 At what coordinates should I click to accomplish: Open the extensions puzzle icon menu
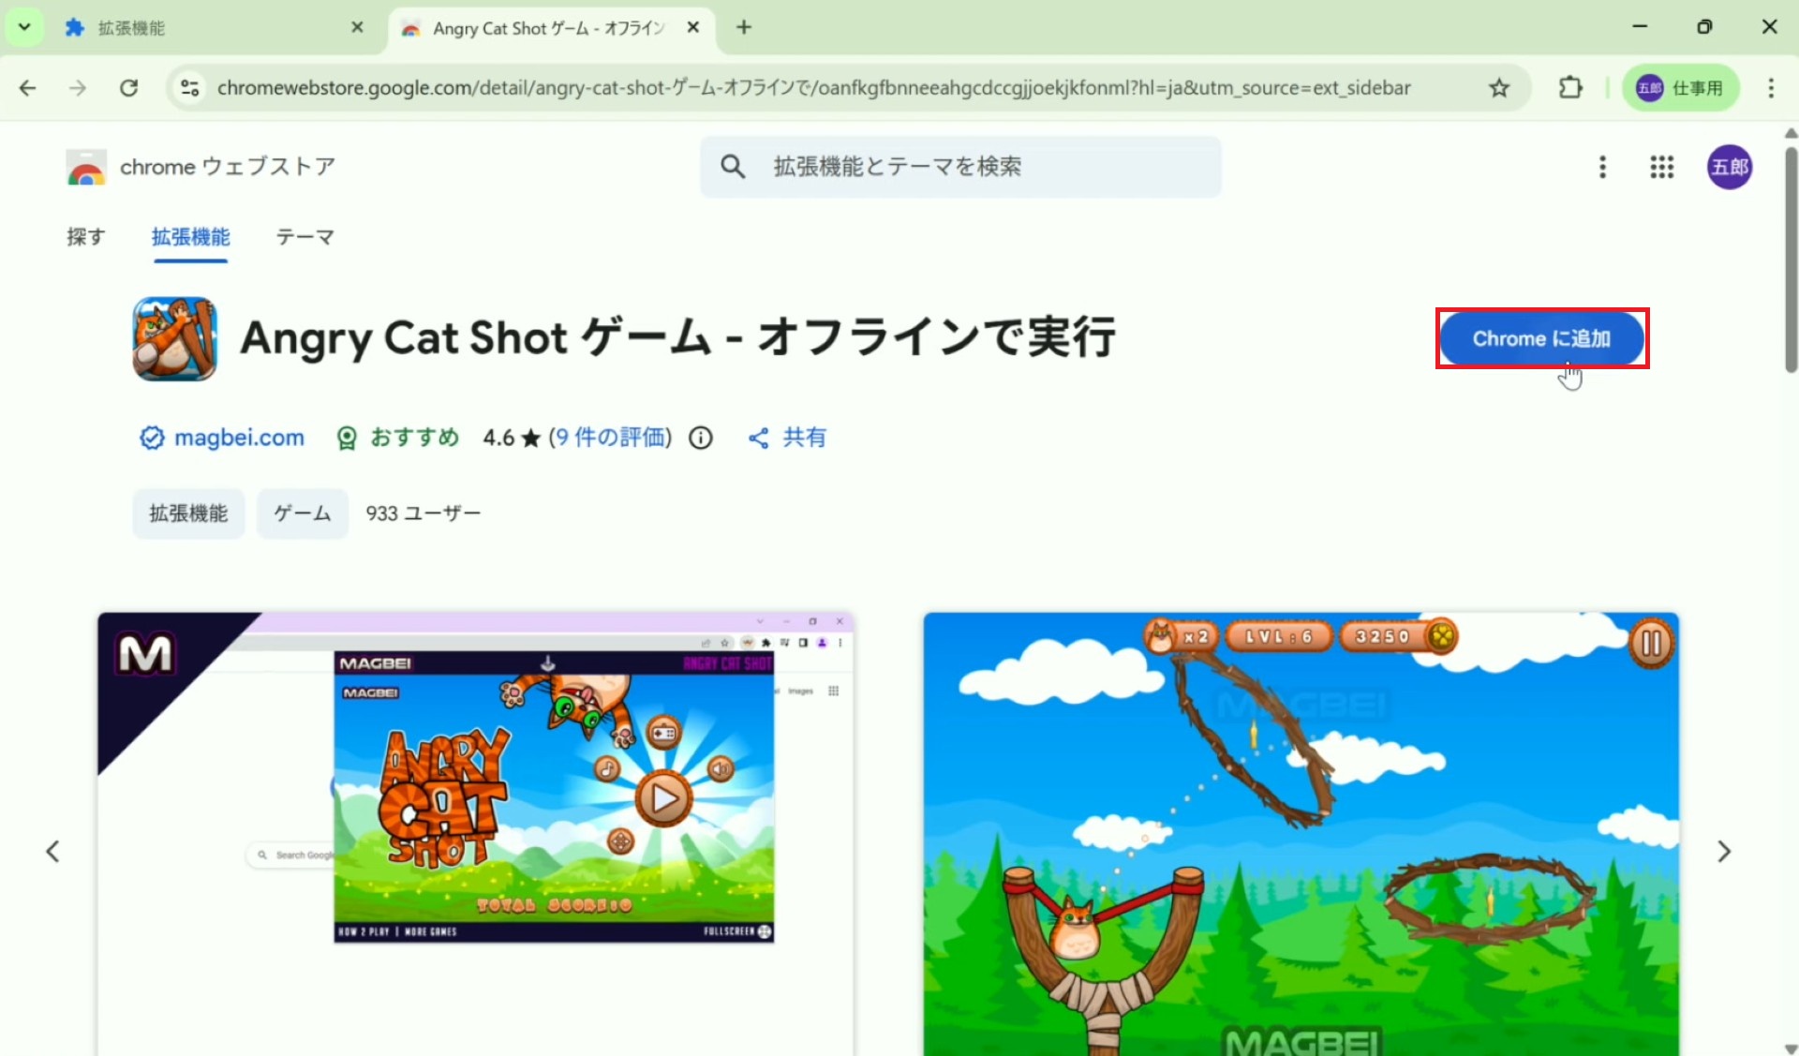(1570, 88)
